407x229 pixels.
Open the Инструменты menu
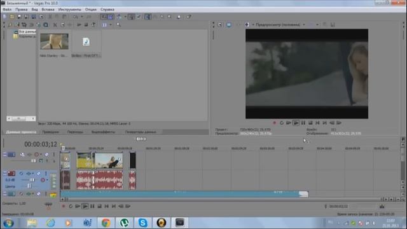pyautogui.click(x=69, y=10)
